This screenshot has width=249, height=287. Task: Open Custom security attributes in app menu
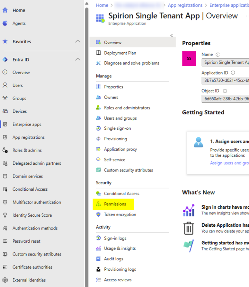pos(129,170)
